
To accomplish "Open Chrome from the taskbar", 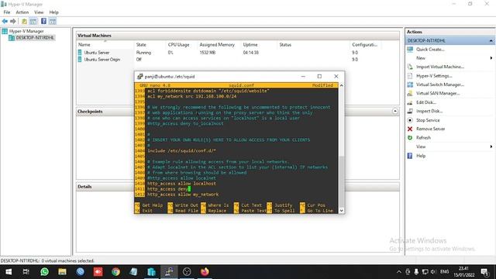I will pyautogui.click(x=115, y=272).
